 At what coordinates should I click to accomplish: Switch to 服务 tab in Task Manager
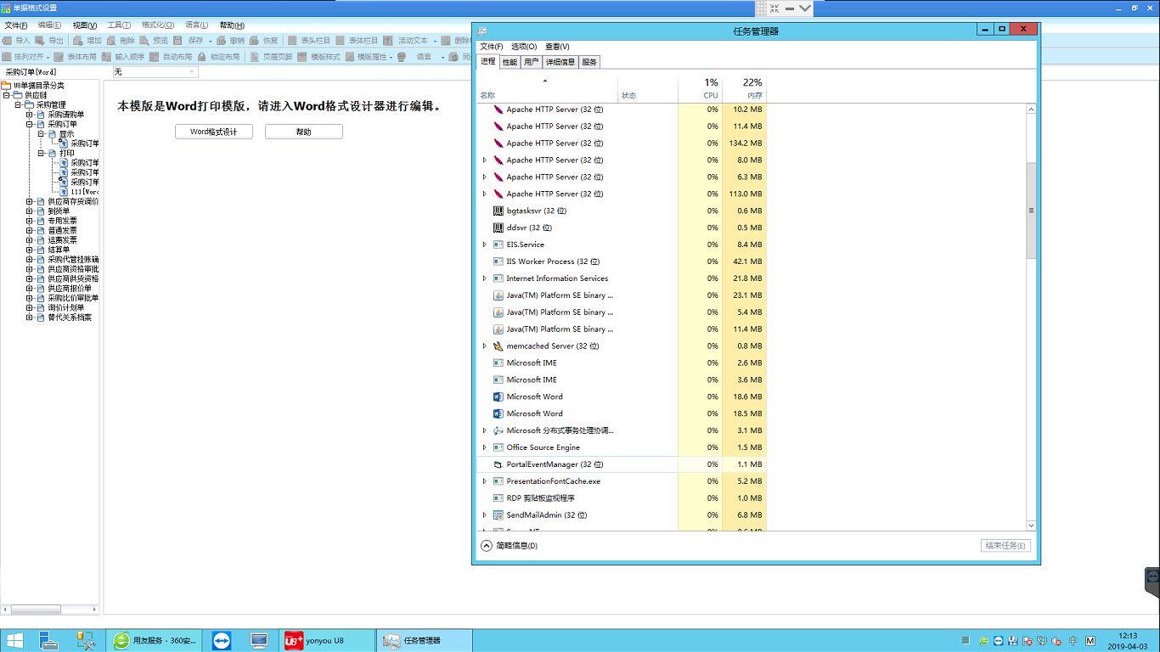pos(589,62)
